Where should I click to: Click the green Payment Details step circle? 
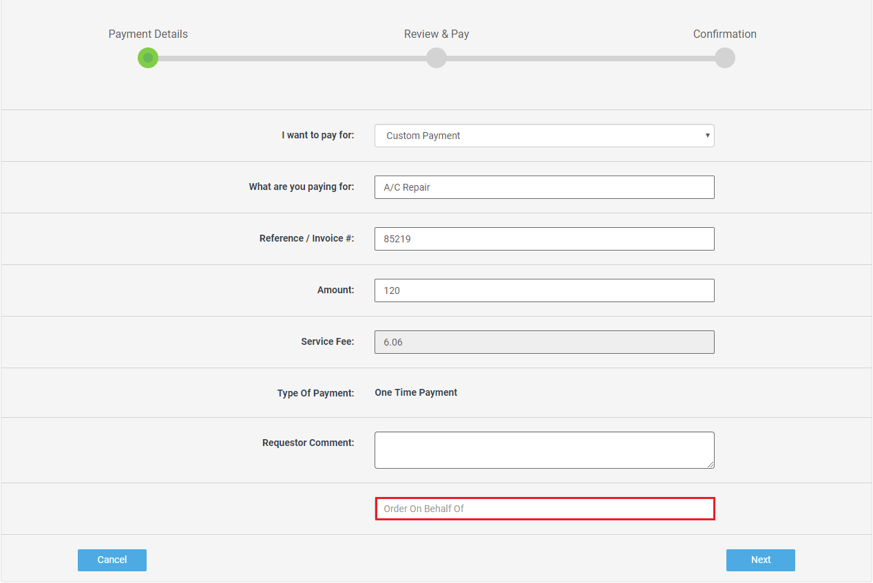[148, 58]
